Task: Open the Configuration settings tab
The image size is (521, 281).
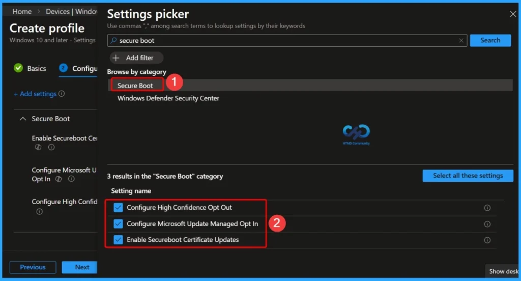Action: tap(78, 69)
